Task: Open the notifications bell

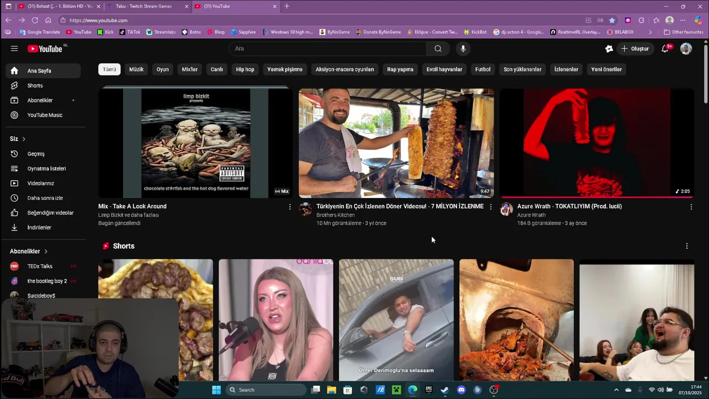Action: (665, 49)
